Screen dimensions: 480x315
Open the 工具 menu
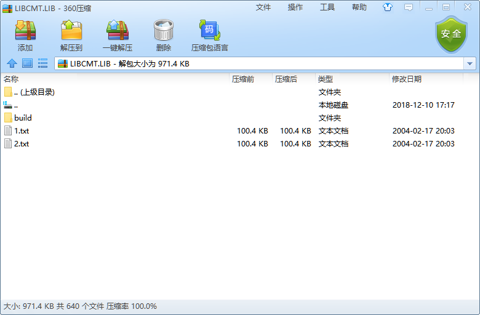(x=327, y=7)
